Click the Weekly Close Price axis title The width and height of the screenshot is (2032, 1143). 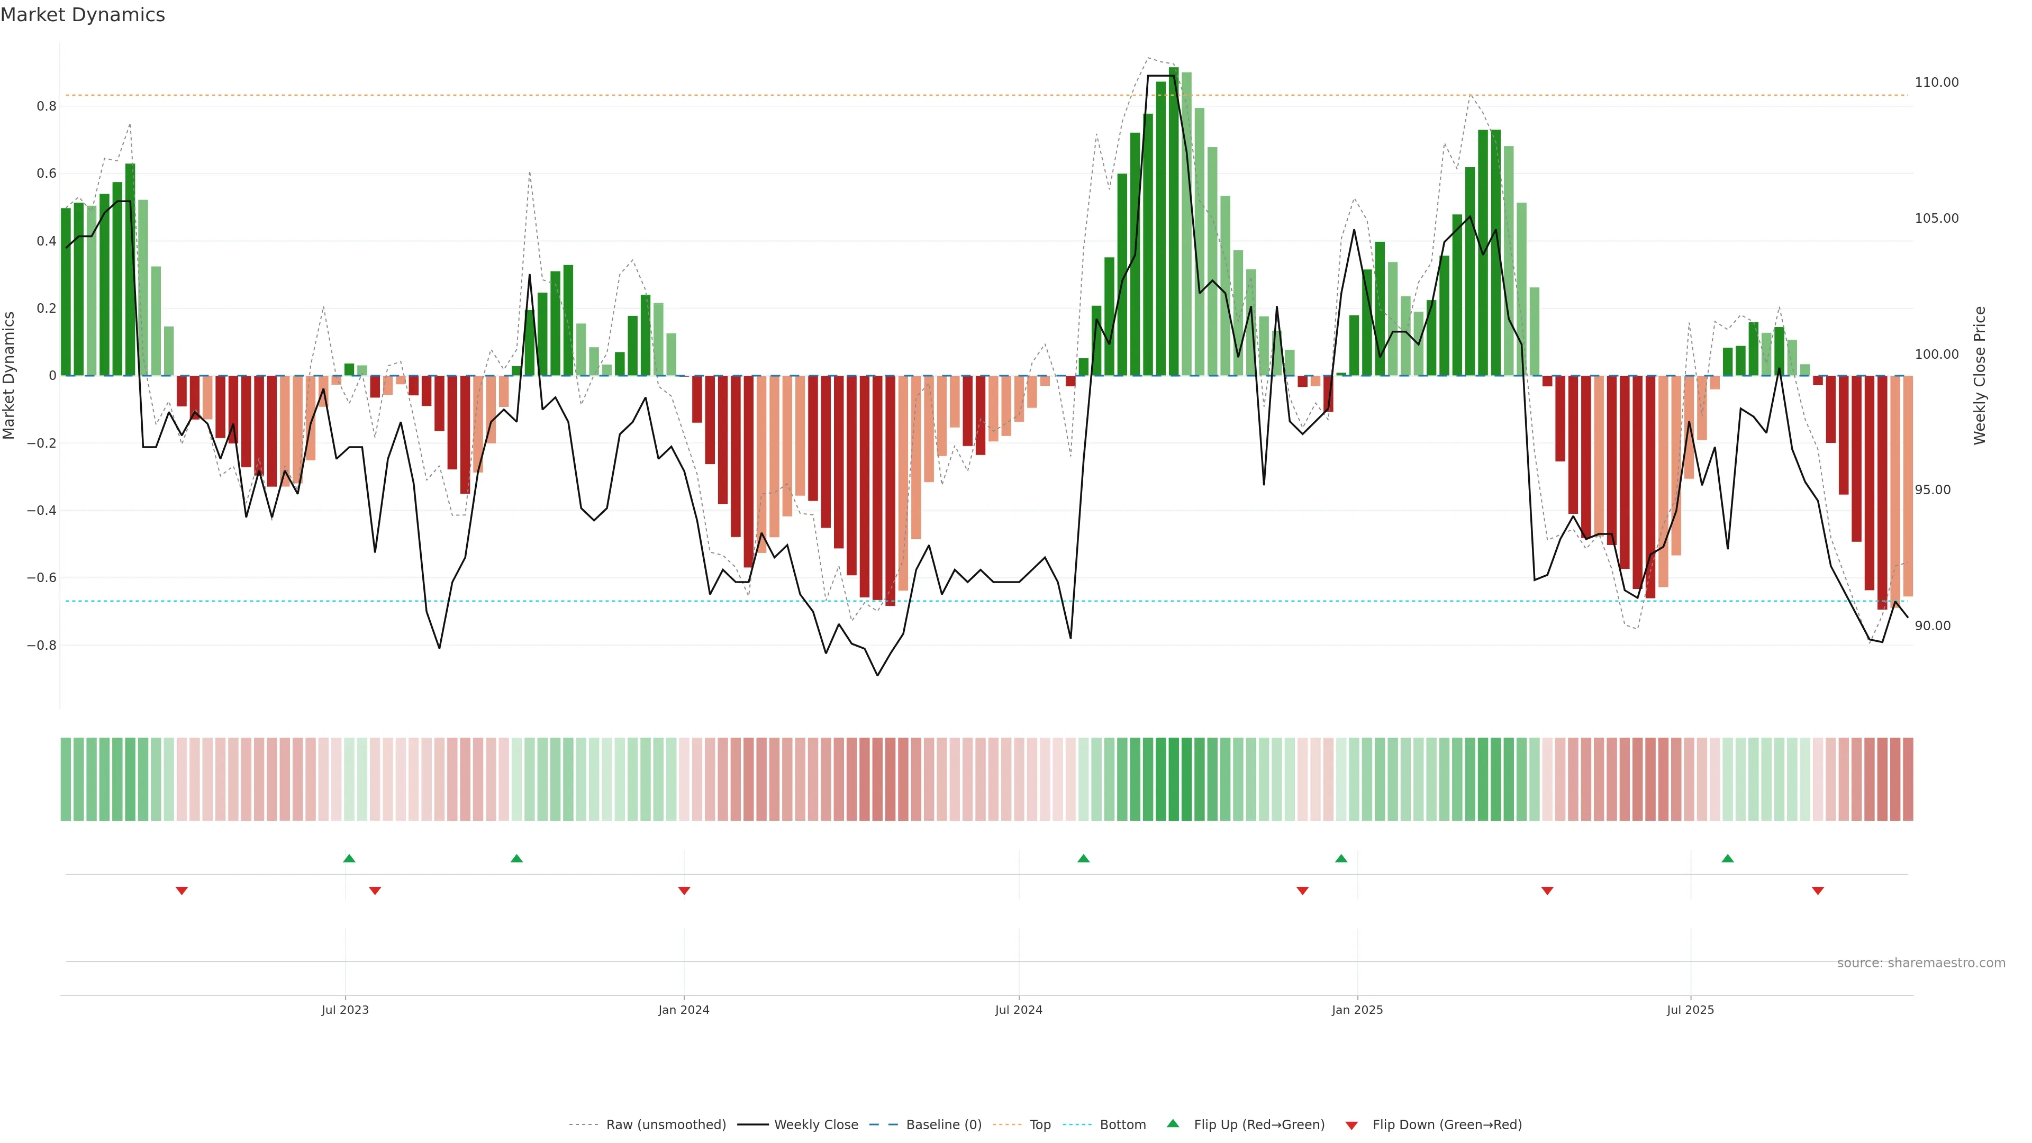click(1979, 376)
